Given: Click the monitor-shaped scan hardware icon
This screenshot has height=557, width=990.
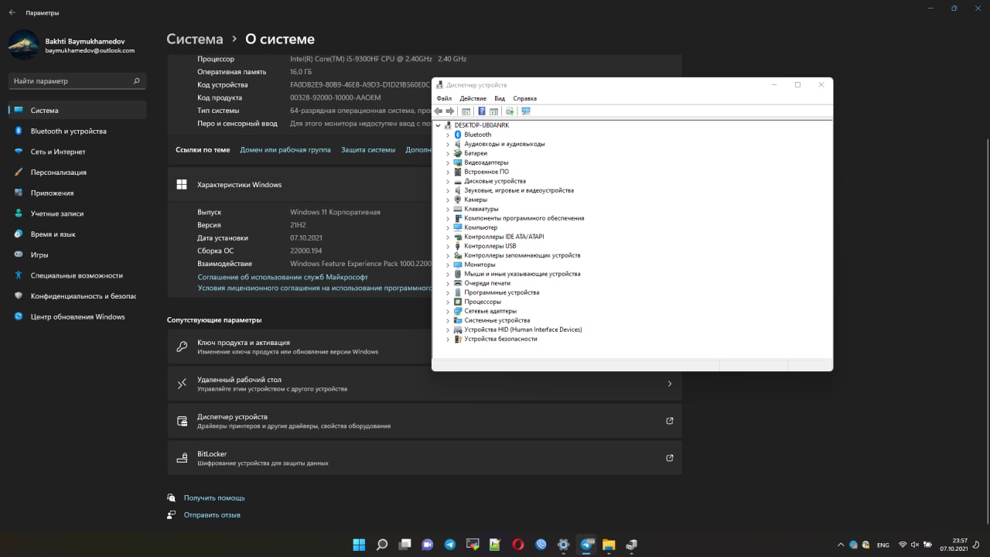Looking at the screenshot, I should pos(526,111).
